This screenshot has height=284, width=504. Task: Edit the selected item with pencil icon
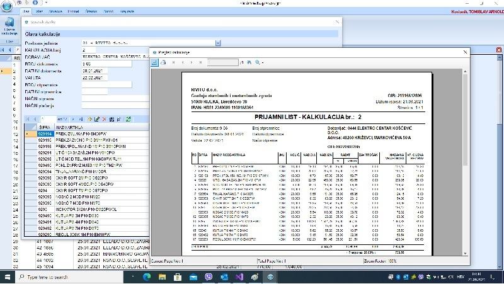[96, 118]
